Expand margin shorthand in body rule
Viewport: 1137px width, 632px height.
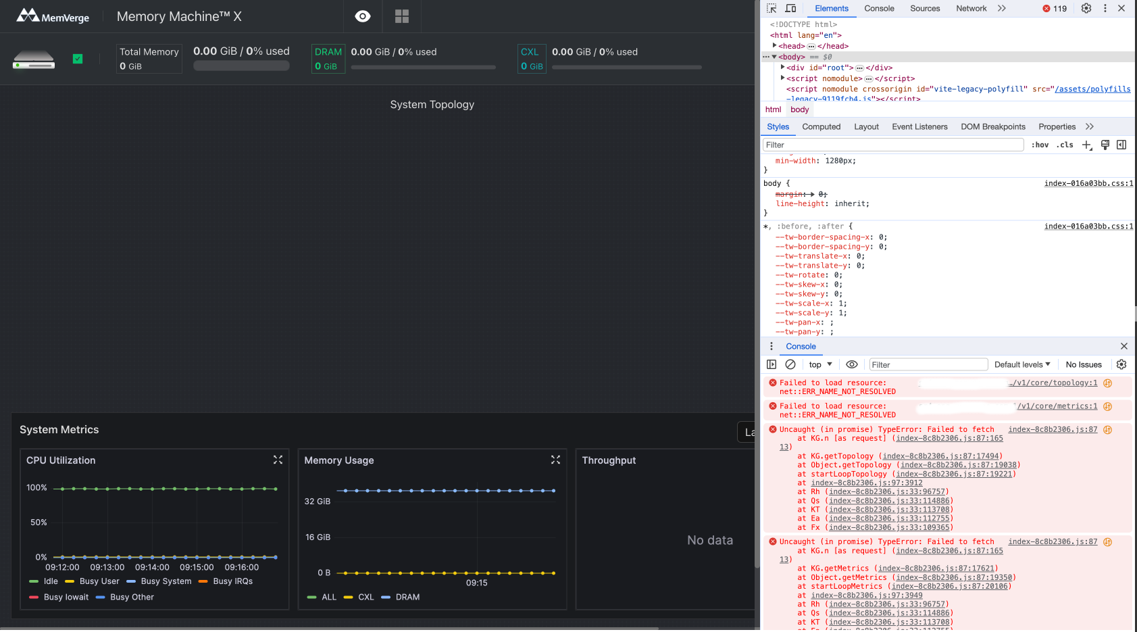tap(812, 194)
